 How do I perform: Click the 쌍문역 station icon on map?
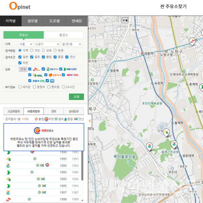pos(108,71)
